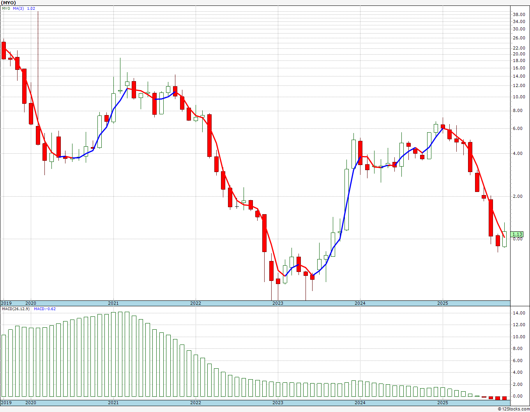Image resolution: width=530 pixels, height=412 pixels.
Task: Click the 2022 marker on MACD panel time axis
Action: tap(195, 403)
